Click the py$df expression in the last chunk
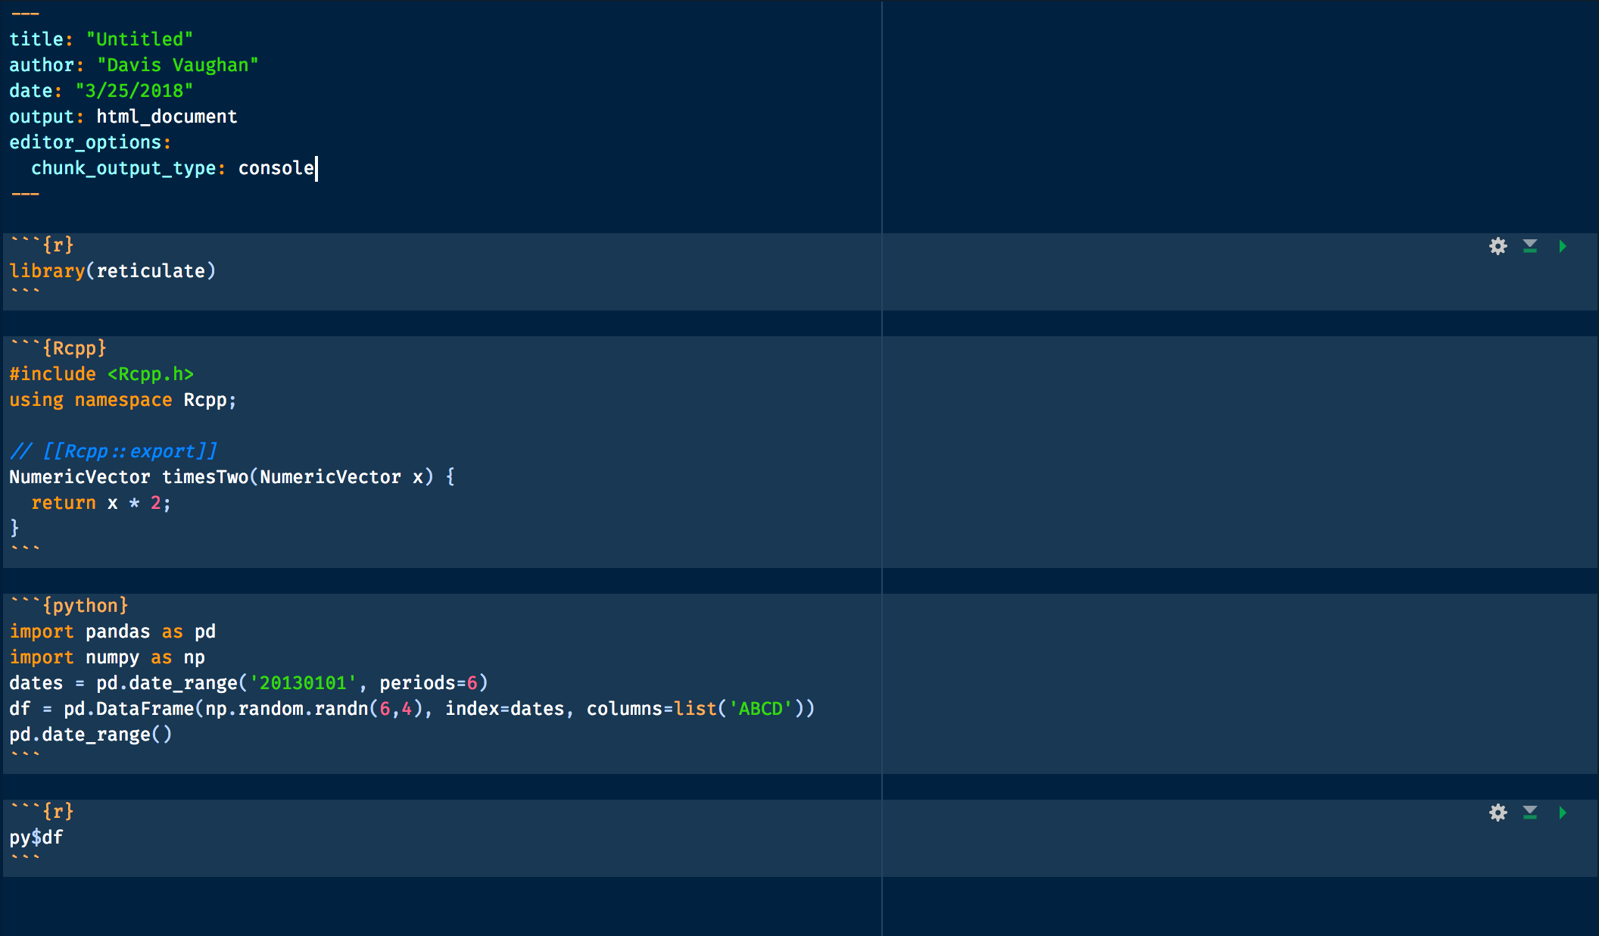1599x936 pixels. tap(36, 837)
